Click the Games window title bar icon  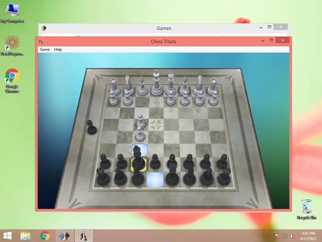(x=44, y=28)
